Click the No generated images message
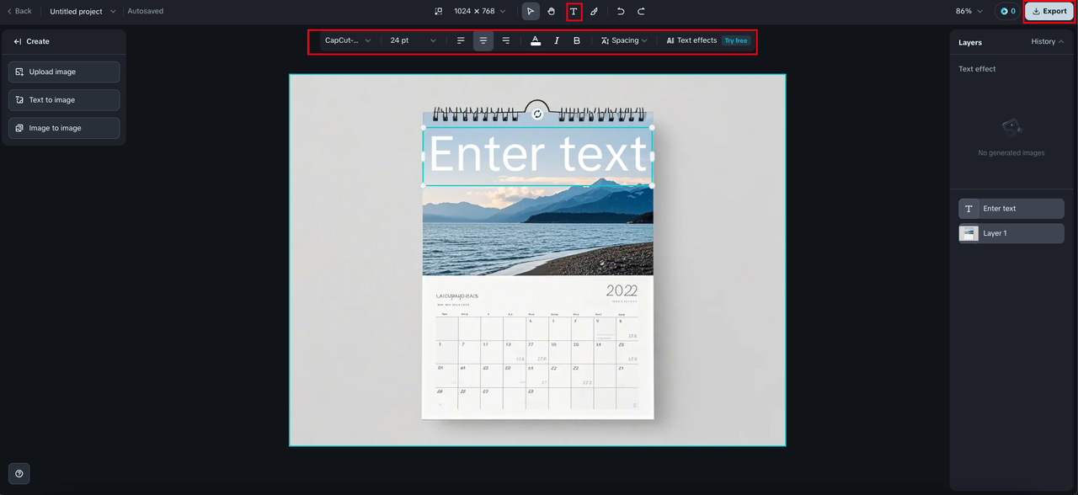This screenshot has height=495, width=1078. click(x=1011, y=153)
